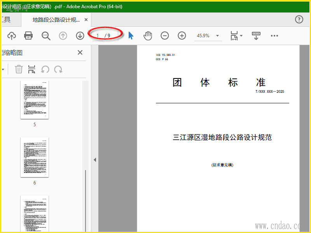The width and height of the screenshot is (311, 233).
Task: Click the page label 6 under thumbnail
Action: pyautogui.click(x=35, y=183)
